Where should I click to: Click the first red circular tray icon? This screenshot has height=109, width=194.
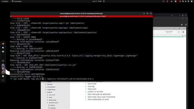point(163,1)
